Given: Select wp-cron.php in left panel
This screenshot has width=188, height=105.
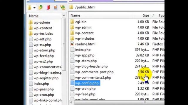Looking at the screenshot, I should [44, 95].
